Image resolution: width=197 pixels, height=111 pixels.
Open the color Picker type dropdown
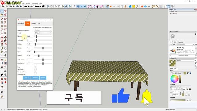click(179, 73)
